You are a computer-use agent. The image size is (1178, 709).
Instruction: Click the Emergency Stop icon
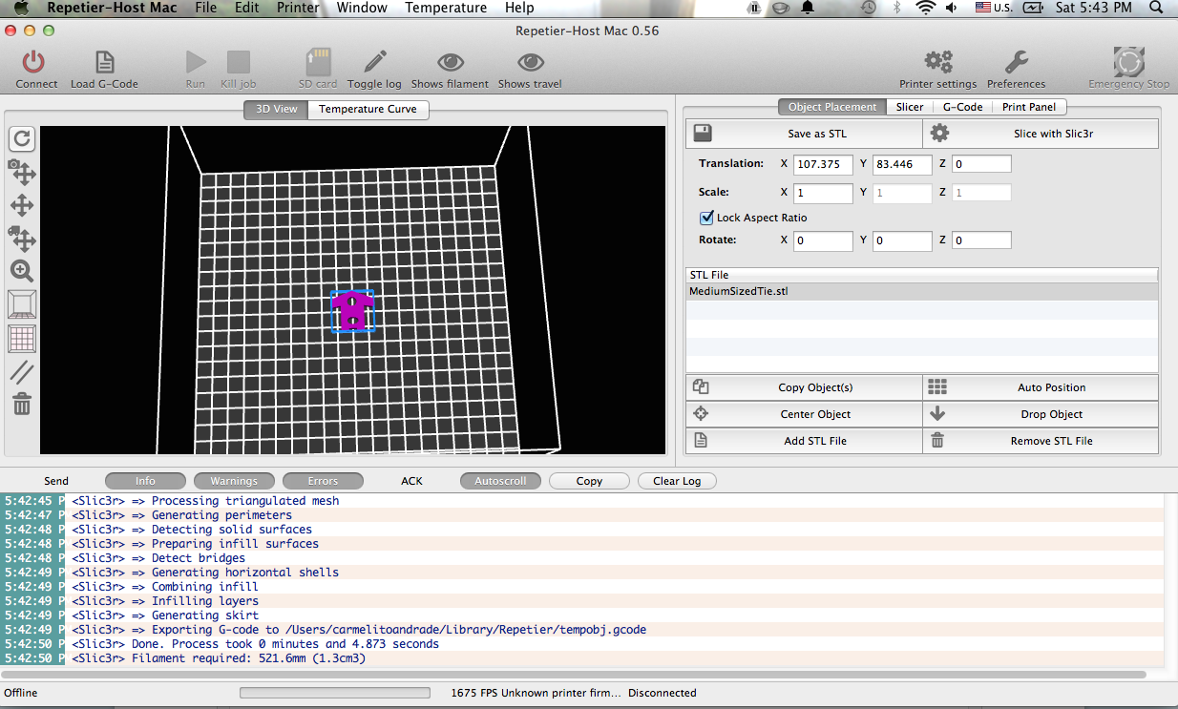tap(1128, 62)
